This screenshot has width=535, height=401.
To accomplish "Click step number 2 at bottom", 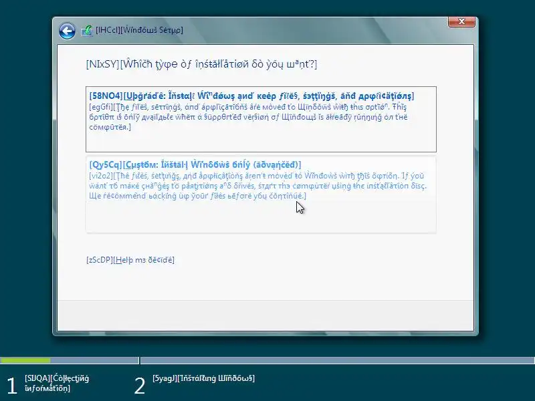I will pos(140,386).
